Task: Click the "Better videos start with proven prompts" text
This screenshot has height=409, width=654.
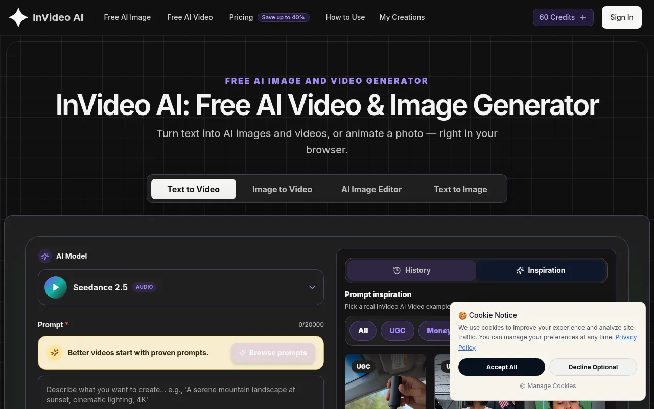Action: pos(138,353)
